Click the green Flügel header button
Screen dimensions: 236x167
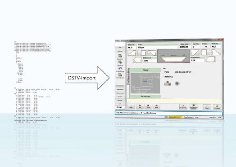click(145, 70)
